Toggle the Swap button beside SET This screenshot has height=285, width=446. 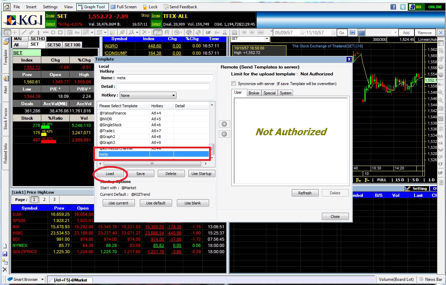(x=50, y=15)
